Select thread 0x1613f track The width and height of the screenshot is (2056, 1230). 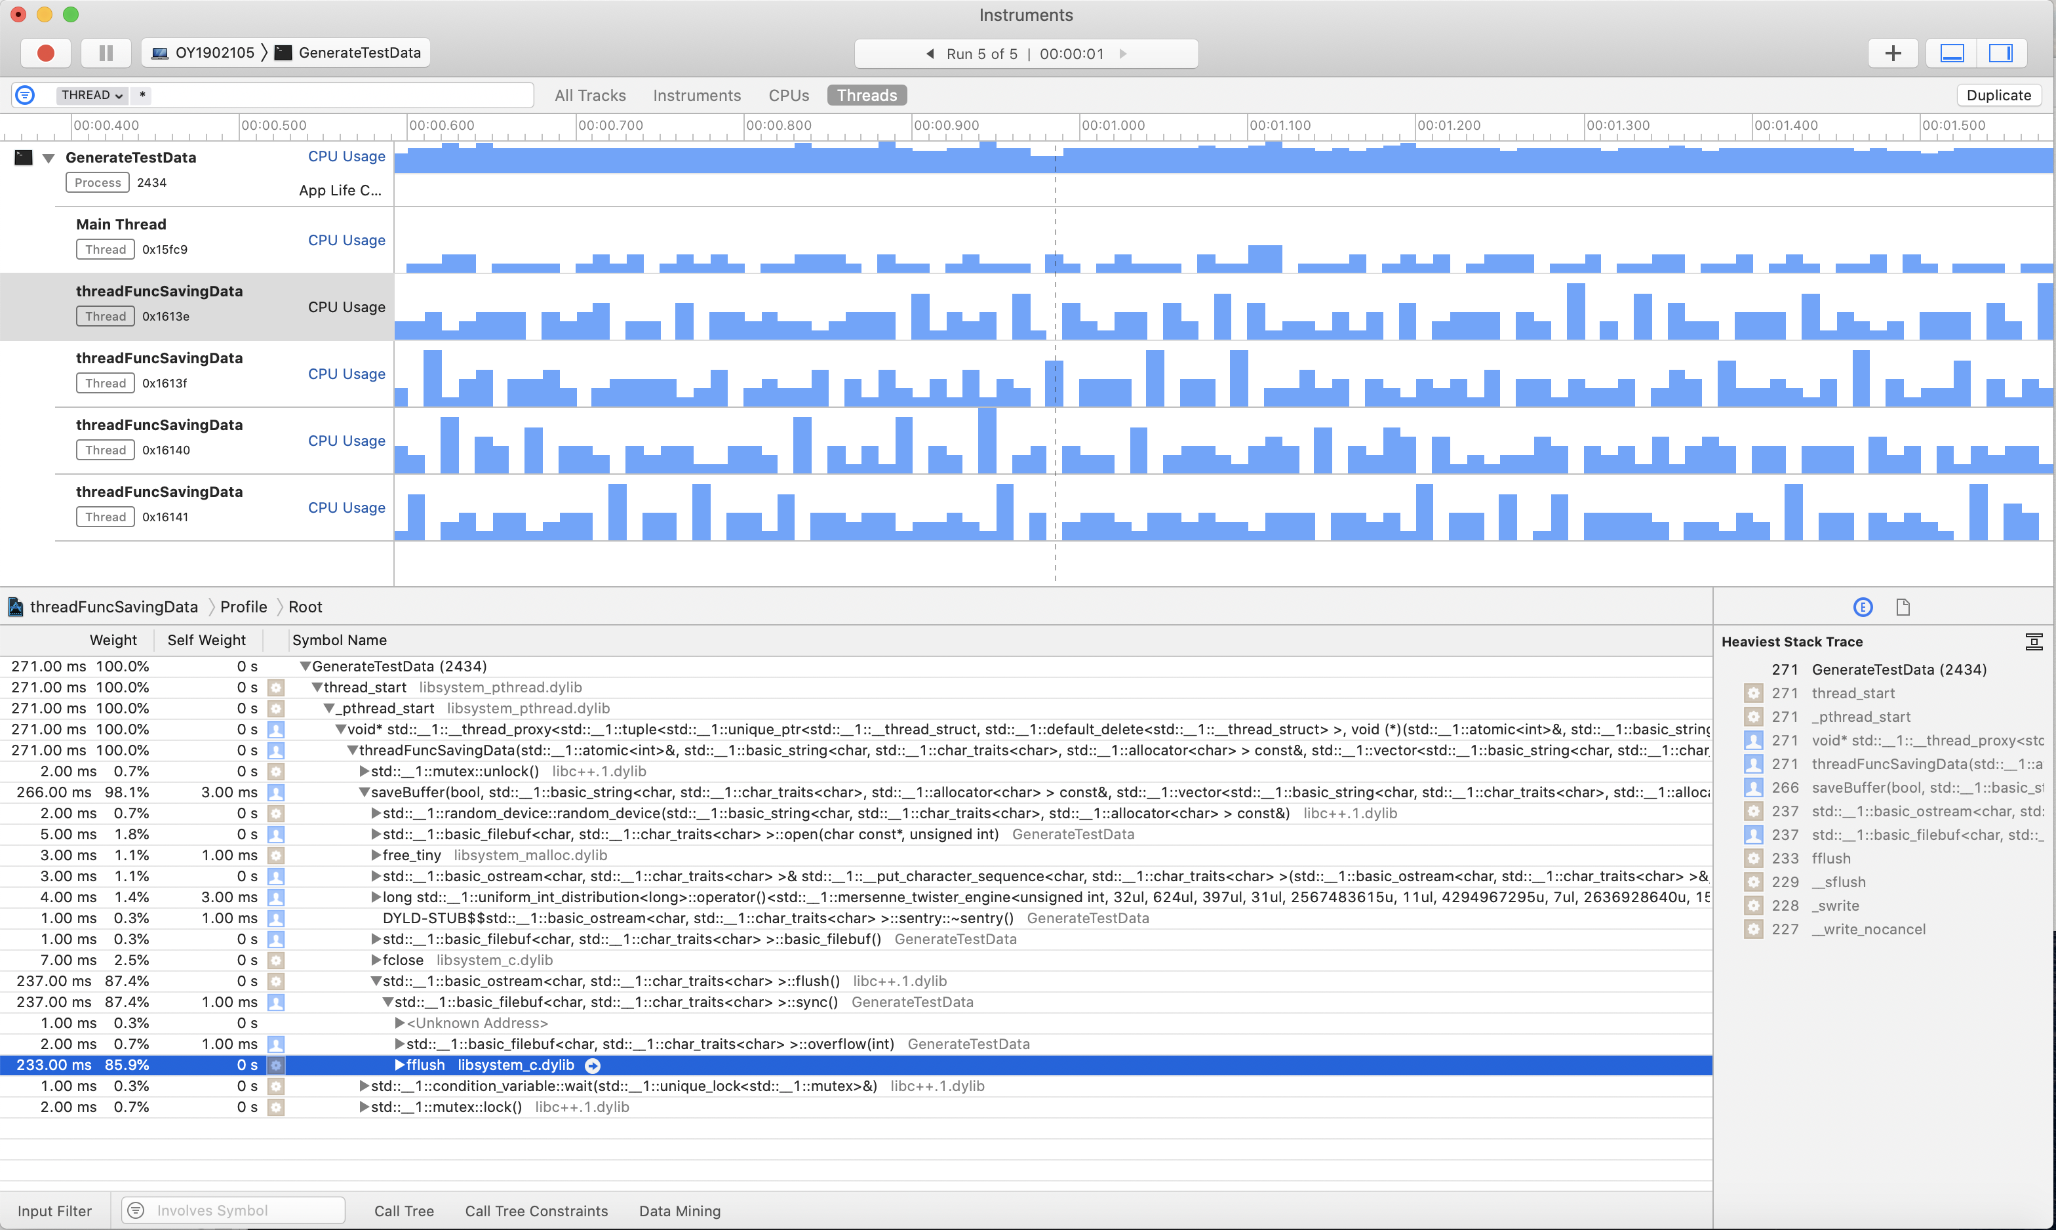point(197,374)
